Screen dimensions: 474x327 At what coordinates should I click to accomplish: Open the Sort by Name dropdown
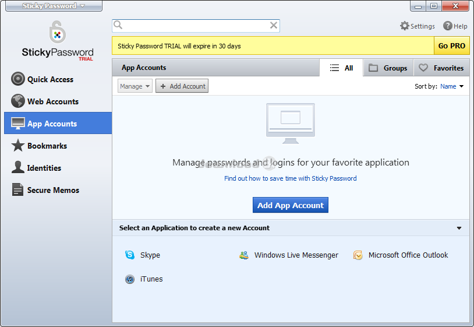tap(452, 86)
